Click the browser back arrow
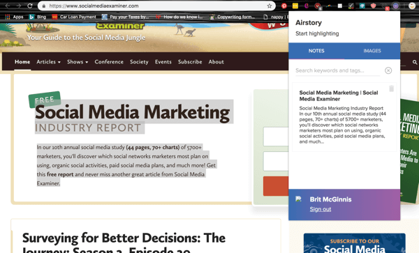 (8, 6)
